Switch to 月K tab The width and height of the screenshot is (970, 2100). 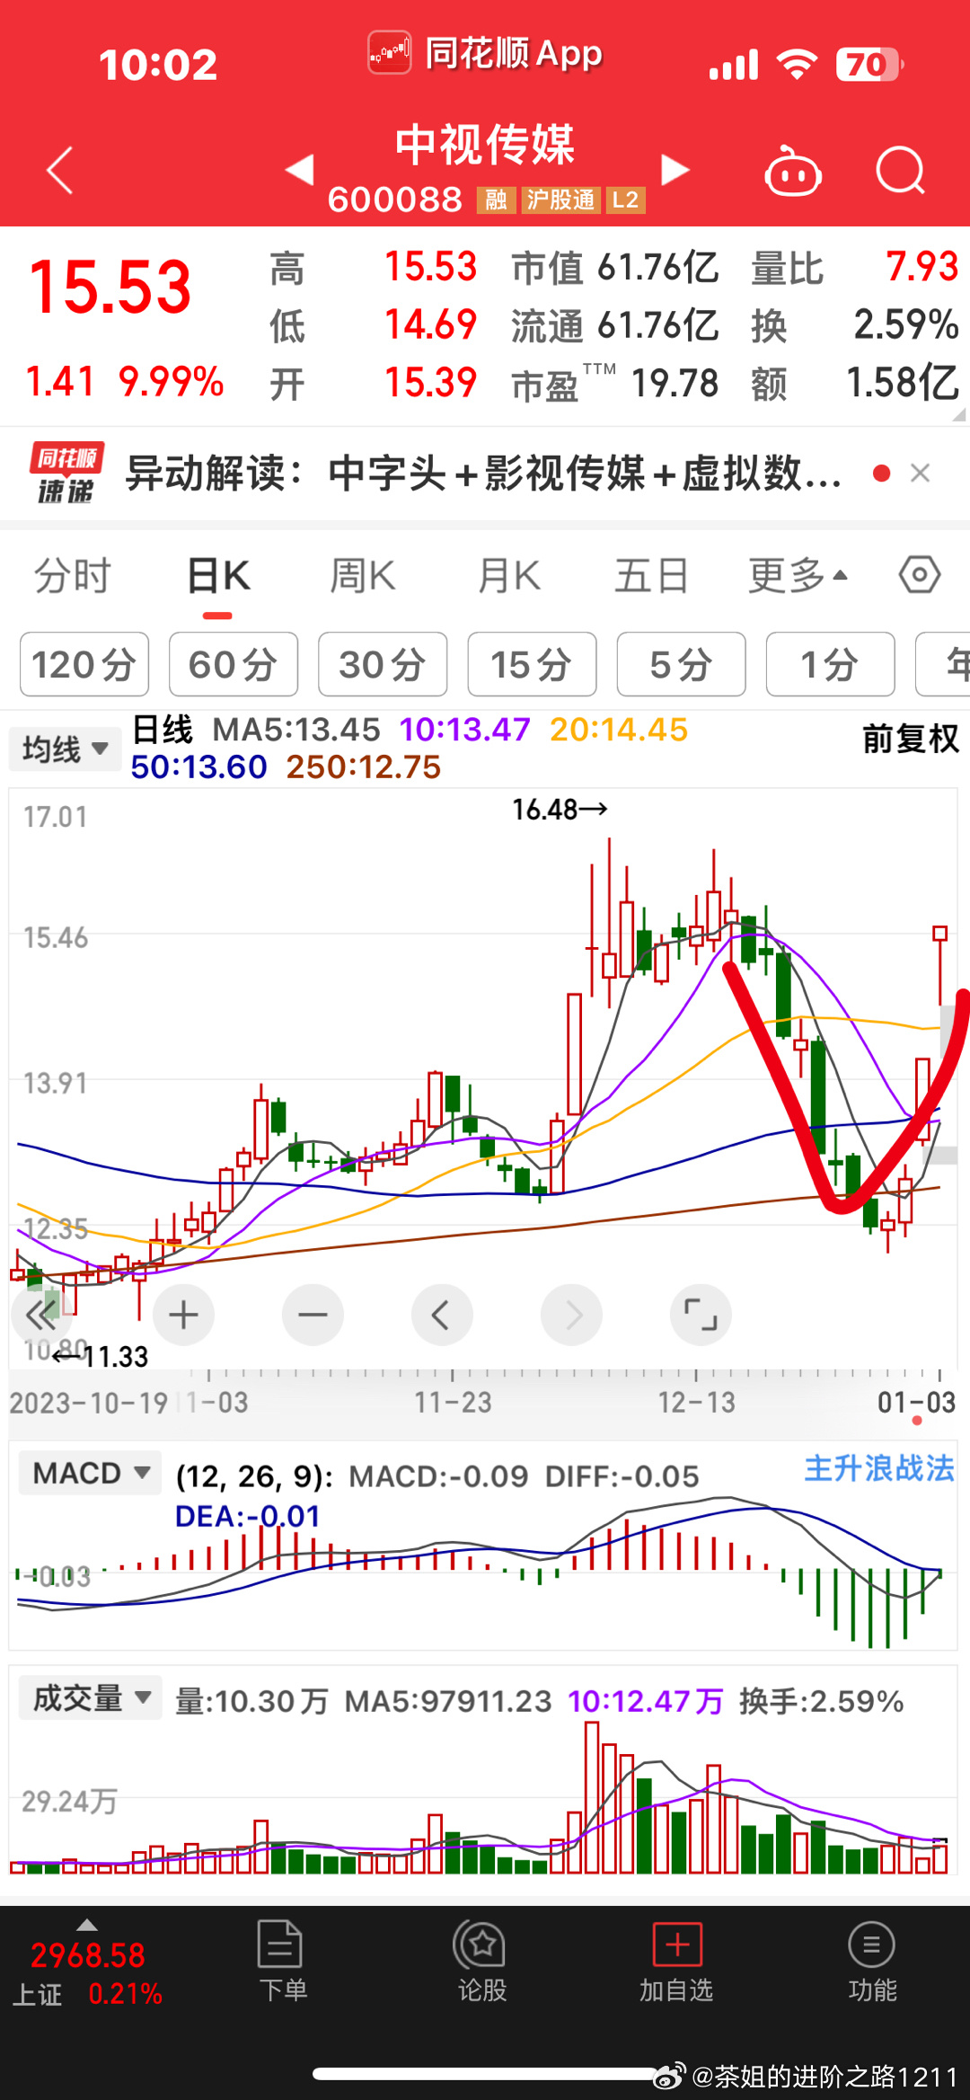tap(509, 576)
